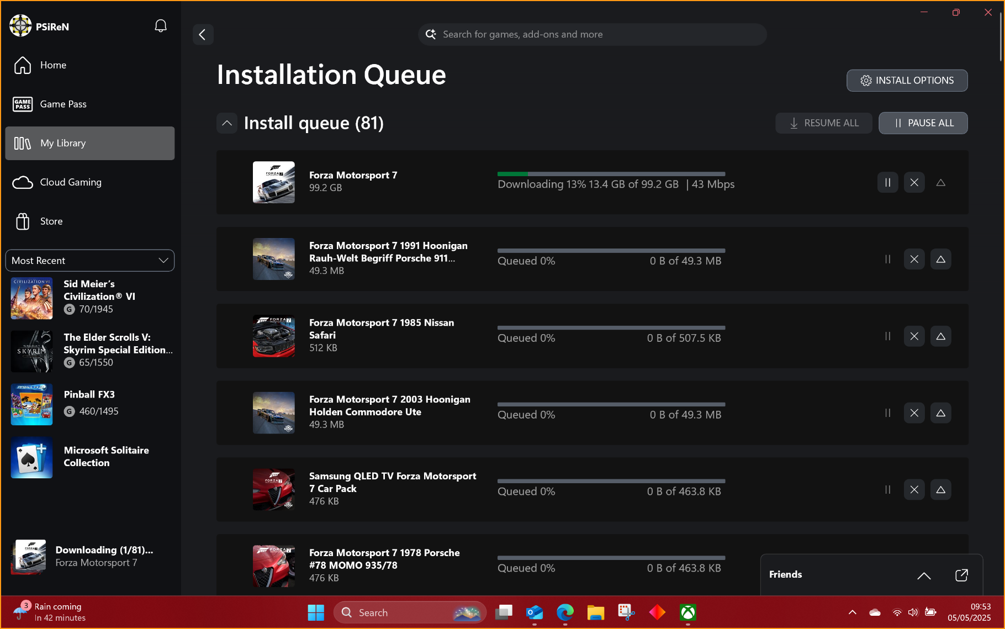This screenshot has width=1005, height=629.
Task: Open Most Recent sort dropdown
Action: pos(90,261)
